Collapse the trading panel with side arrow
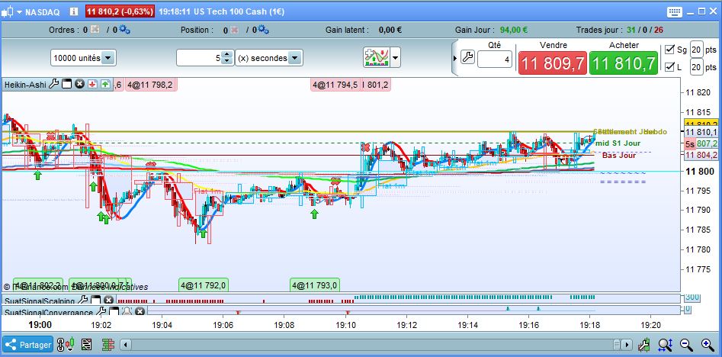722x357 pixels. [x=455, y=59]
